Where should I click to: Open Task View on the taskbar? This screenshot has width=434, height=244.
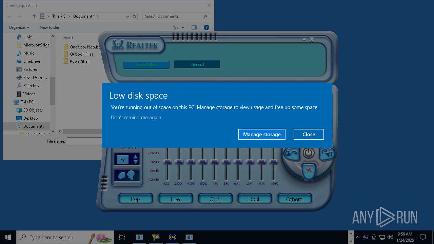point(122,237)
